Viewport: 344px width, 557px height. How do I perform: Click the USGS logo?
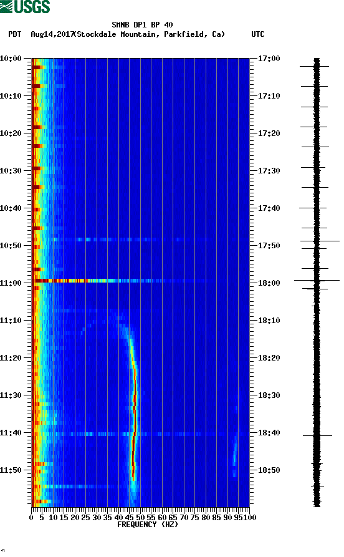click(25, 6)
